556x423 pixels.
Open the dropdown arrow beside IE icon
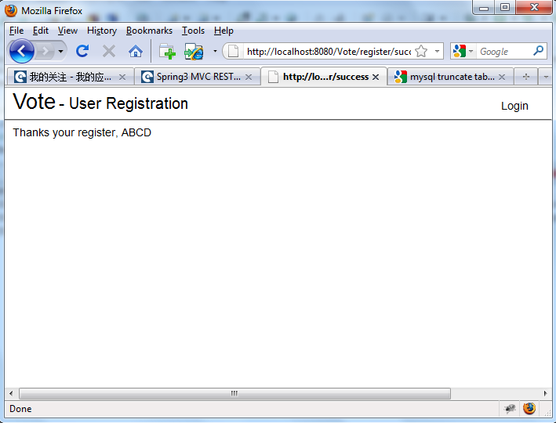pos(215,52)
